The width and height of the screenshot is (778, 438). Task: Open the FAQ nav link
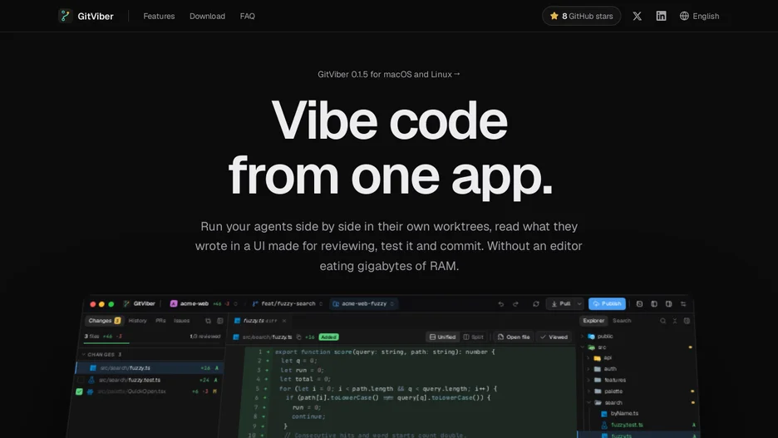point(247,16)
